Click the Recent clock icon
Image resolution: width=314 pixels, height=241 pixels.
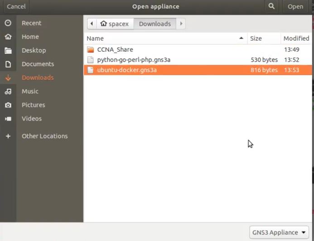pyautogui.click(x=8, y=23)
